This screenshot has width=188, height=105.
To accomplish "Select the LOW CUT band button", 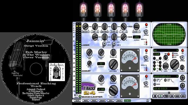I will (85, 32).
